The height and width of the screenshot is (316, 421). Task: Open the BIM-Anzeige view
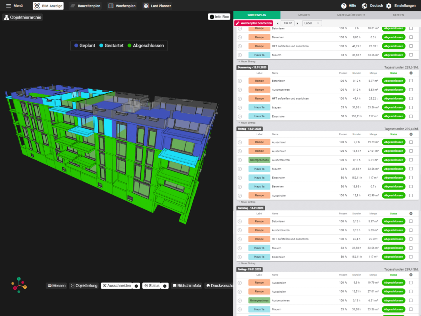48,6
